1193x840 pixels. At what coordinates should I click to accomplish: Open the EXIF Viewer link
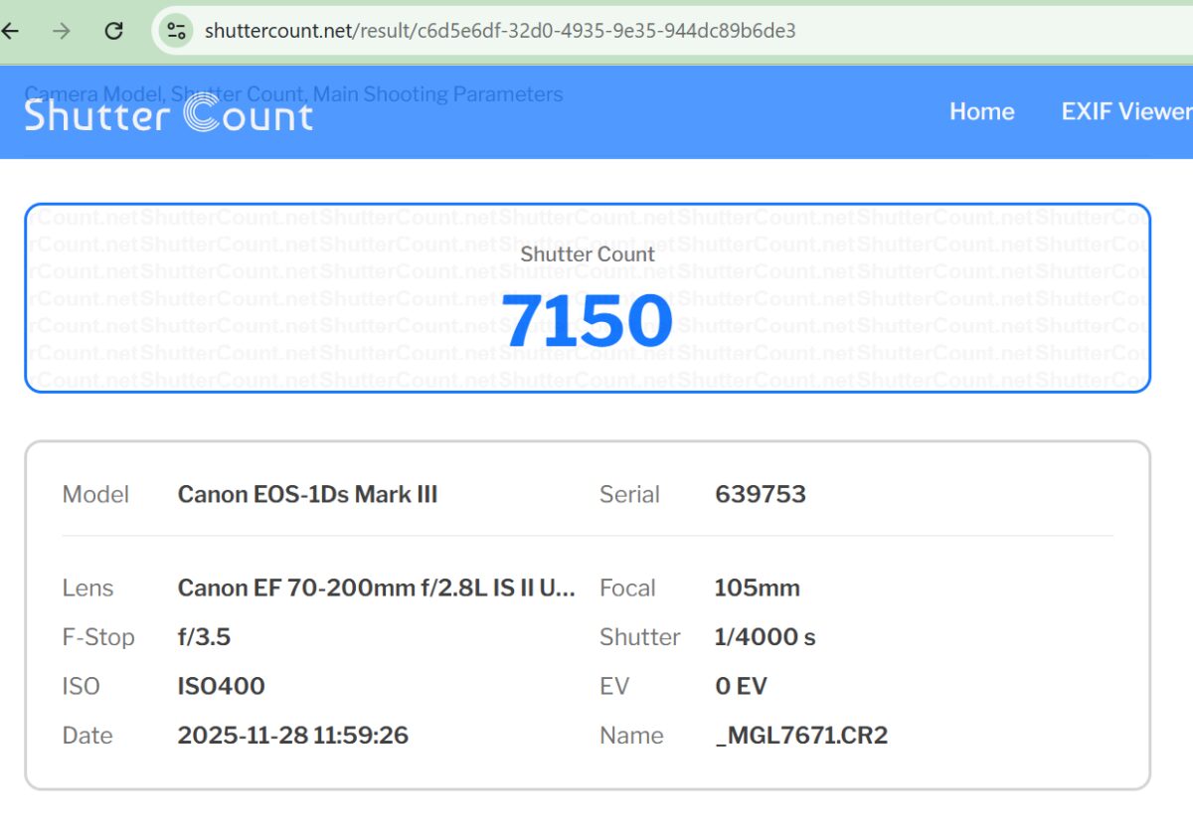pos(1125,111)
